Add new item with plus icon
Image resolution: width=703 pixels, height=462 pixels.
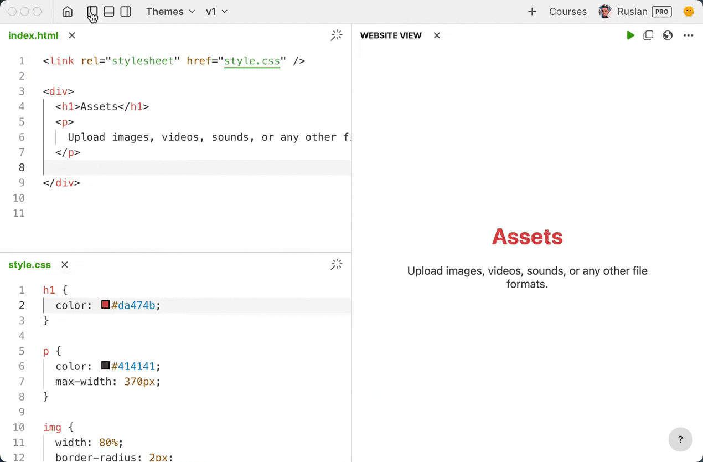click(532, 12)
